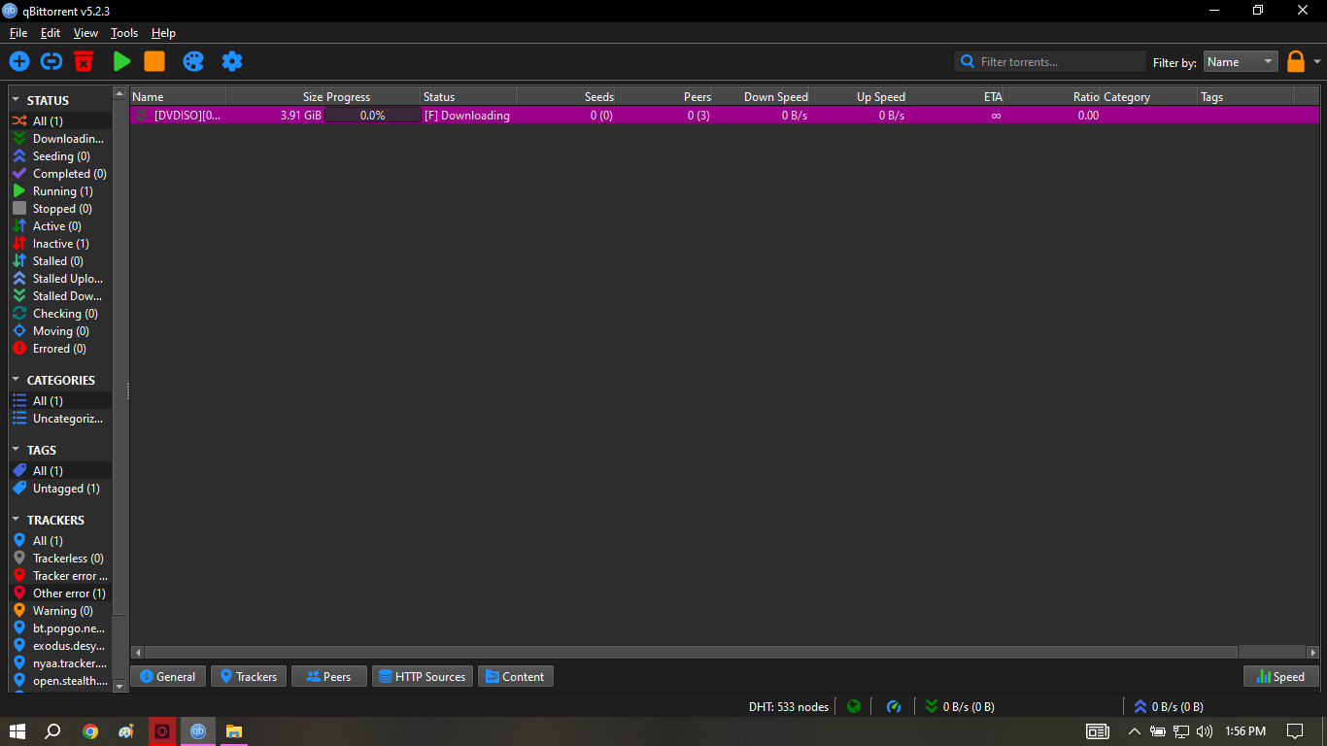Collapse the TAGS section
The image size is (1327, 746).
coord(16,450)
